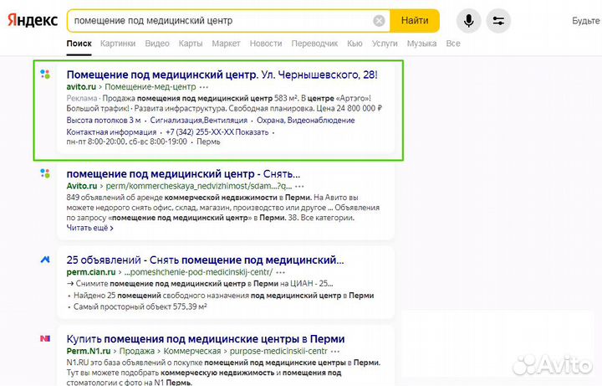Click the avito.ru domain in the ad

(81, 87)
